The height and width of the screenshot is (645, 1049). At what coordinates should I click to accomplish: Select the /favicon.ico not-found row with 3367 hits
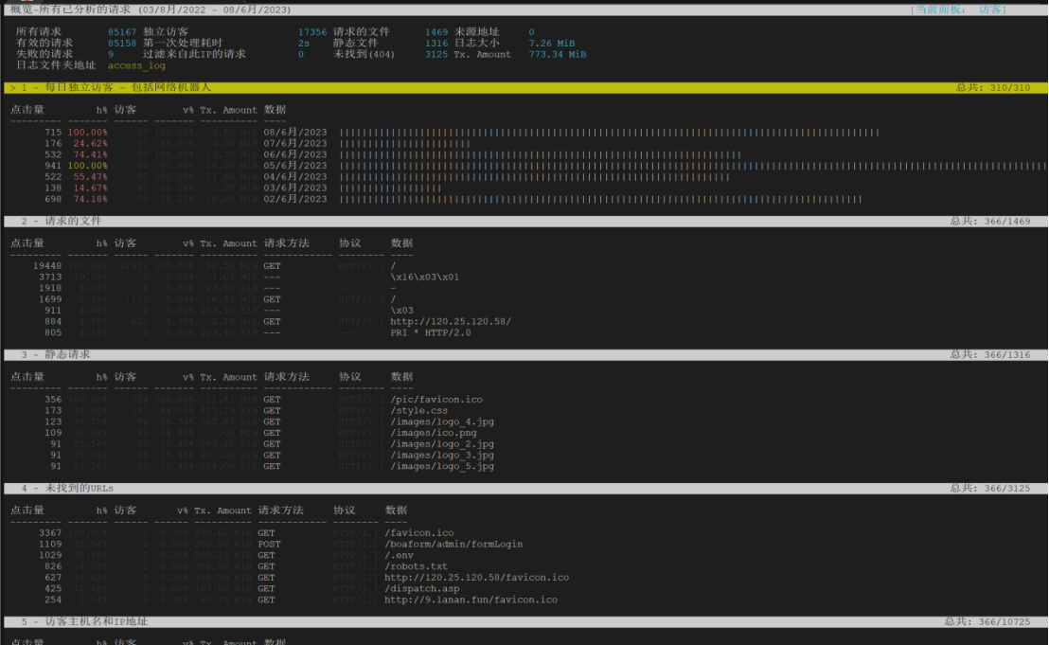247,533
